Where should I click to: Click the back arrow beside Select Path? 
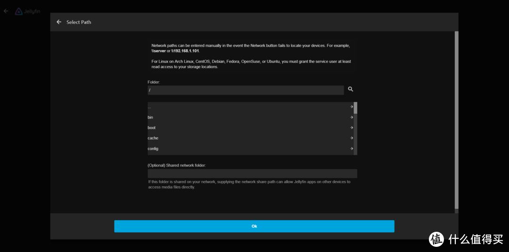[59, 22]
